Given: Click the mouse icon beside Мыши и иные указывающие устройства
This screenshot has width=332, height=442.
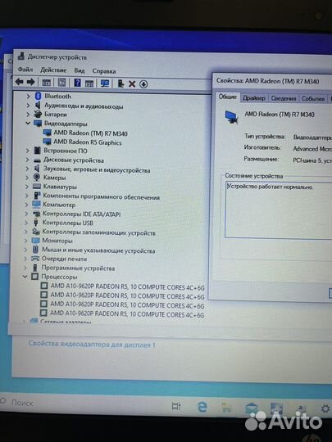Looking at the screenshot, I should point(35,250).
